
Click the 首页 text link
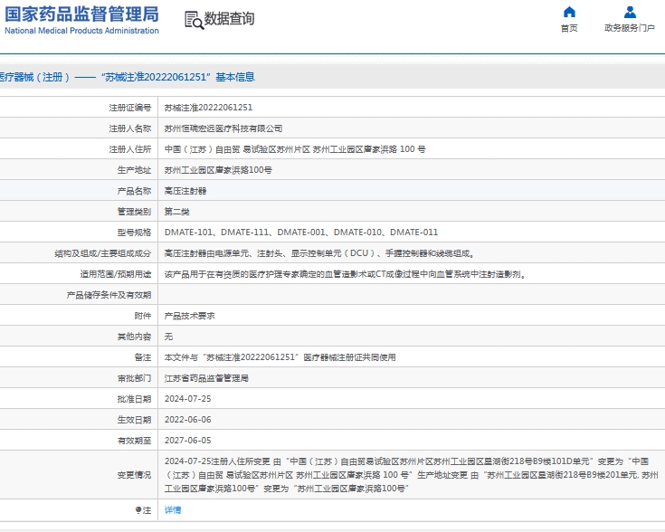[569, 28]
